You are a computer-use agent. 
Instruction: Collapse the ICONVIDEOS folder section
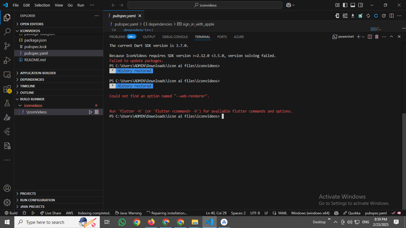pyautogui.click(x=59, y=31)
